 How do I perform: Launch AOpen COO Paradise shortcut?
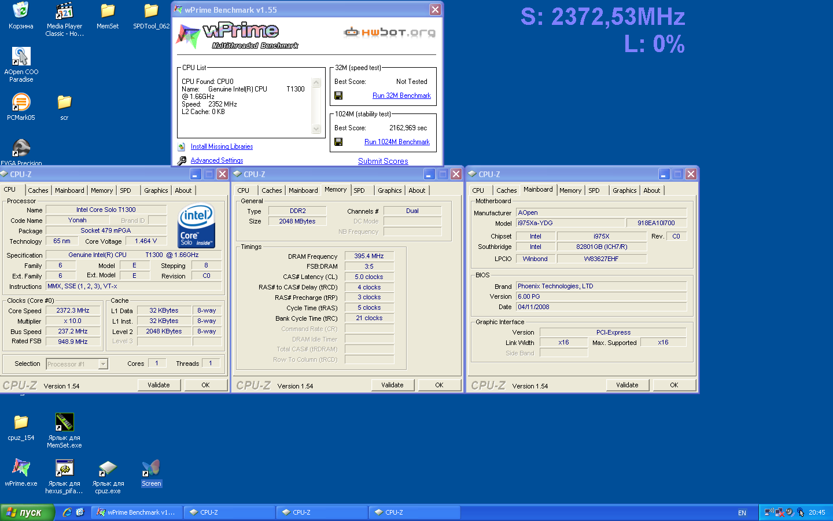click(x=21, y=56)
